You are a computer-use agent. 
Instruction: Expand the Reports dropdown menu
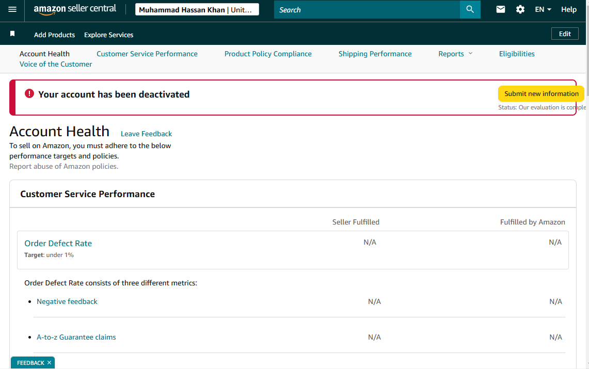455,54
